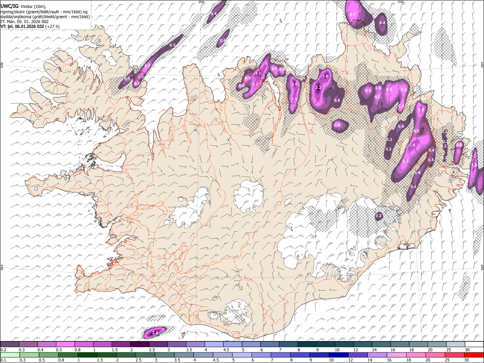Select the 1.4 snowfall value in the east
The width and height of the screenshot is (484, 363).
(x=412, y=145)
